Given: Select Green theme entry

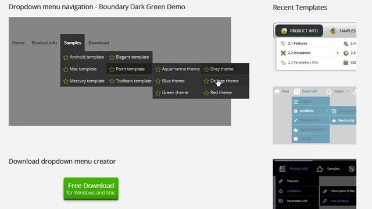Looking at the screenshot, I should coord(177,93).
